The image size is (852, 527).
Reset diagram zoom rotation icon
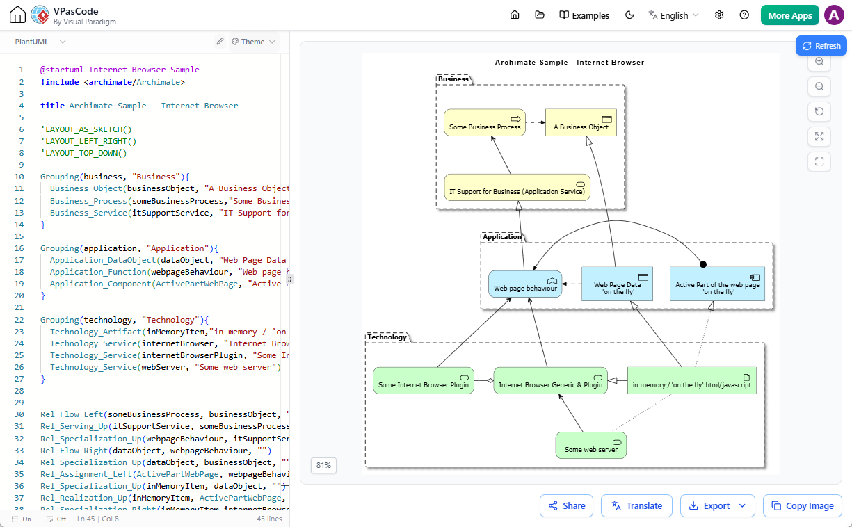819,112
